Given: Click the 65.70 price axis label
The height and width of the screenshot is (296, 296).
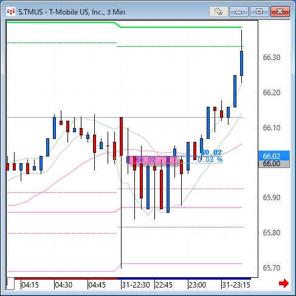Looking at the screenshot, I should 271,268.
